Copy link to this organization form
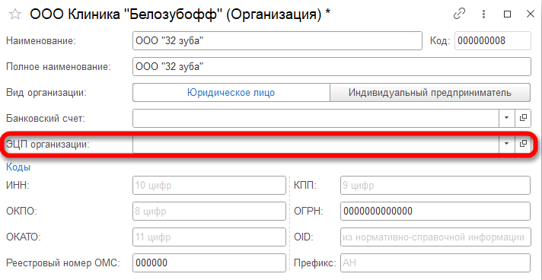Image resolution: width=542 pixels, height=280 pixels. click(459, 14)
